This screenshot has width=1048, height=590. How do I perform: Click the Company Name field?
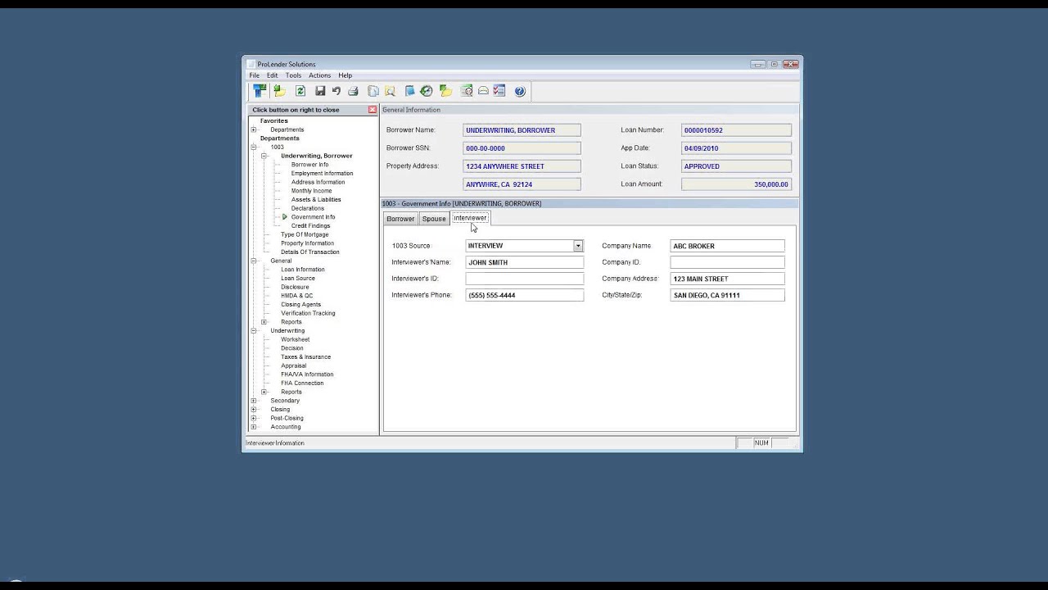[727, 246]
